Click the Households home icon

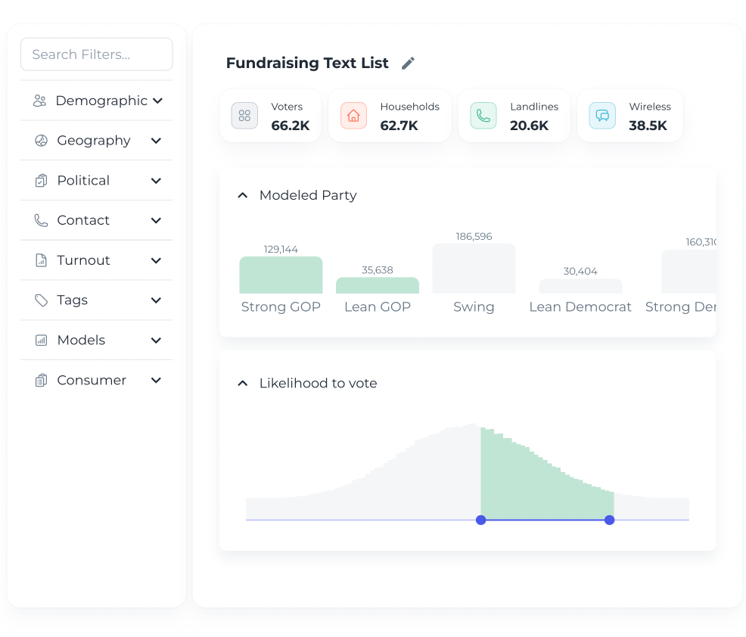coord(353,116)
